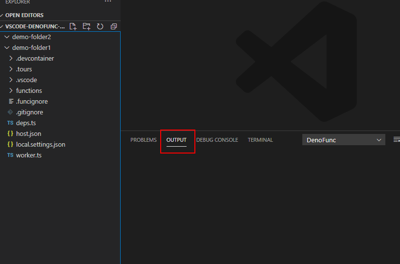Click inside the empty Output log area
Viewport: 400px width, 264px height.
[260, 207]
